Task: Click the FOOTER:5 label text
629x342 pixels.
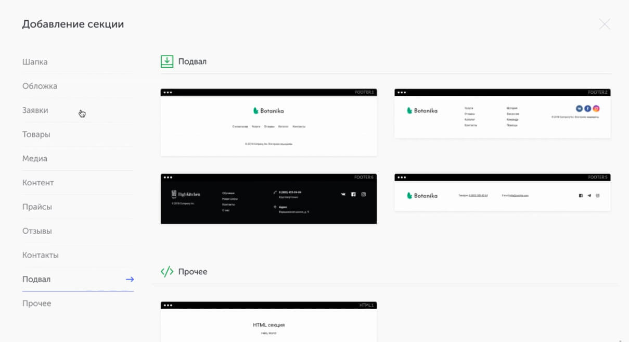Action: (598, 178)
